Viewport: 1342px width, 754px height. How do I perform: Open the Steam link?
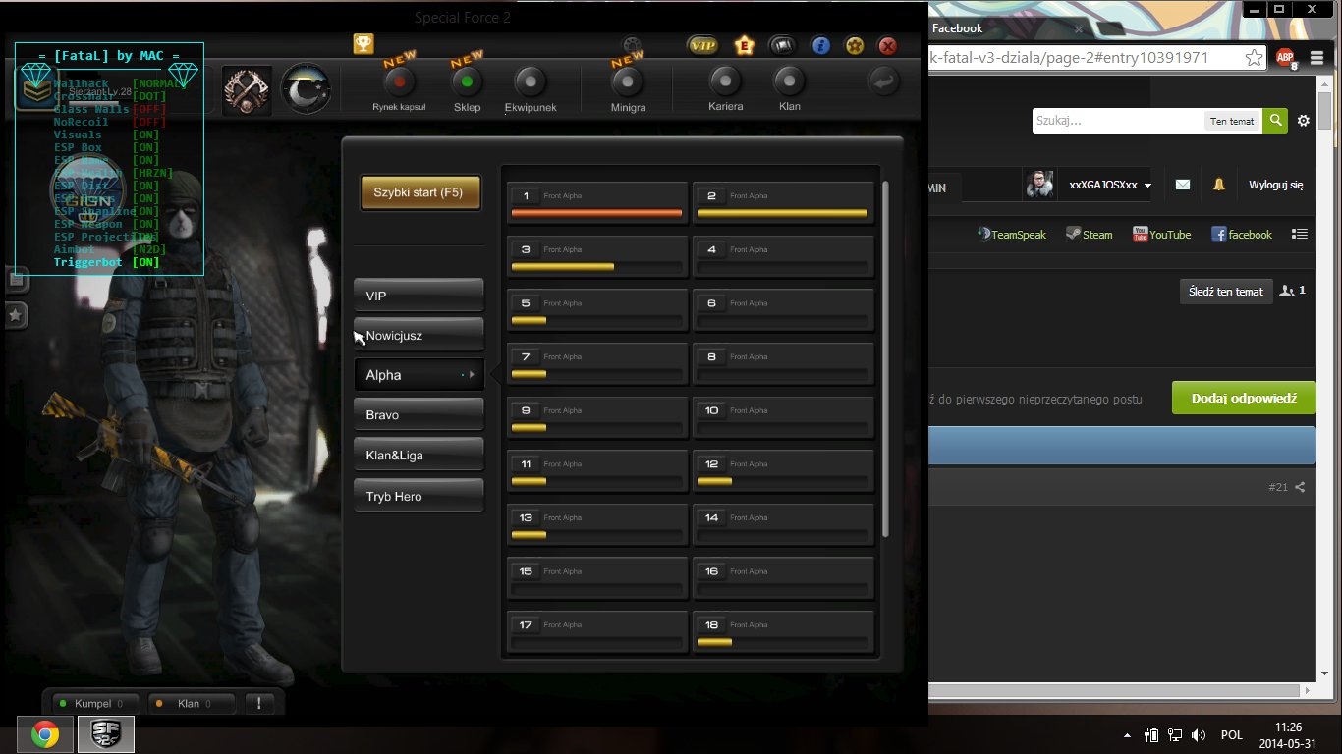point(1090,235)
